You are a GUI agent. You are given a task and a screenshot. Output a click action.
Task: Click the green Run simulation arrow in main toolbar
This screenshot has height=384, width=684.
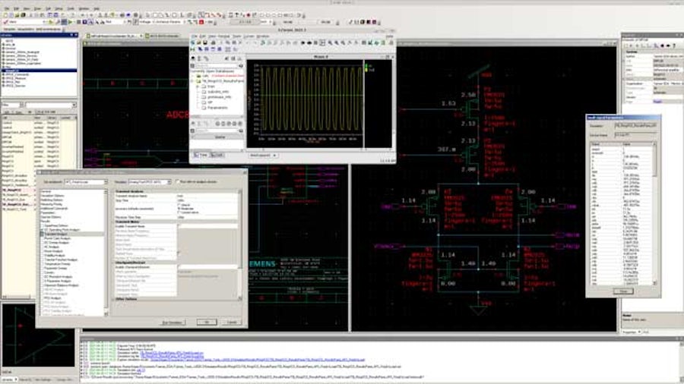point(70,22)
